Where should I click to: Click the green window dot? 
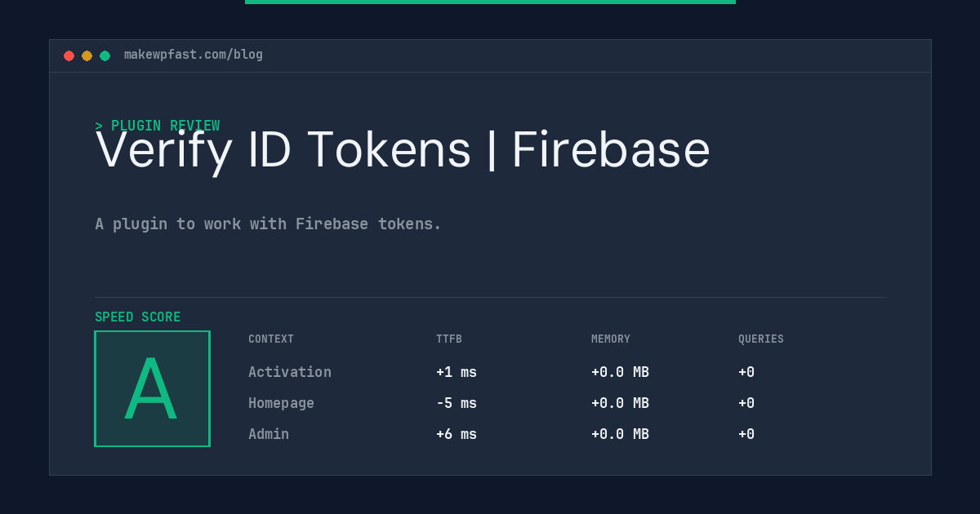pyautogui.click(x=105, y=55)
